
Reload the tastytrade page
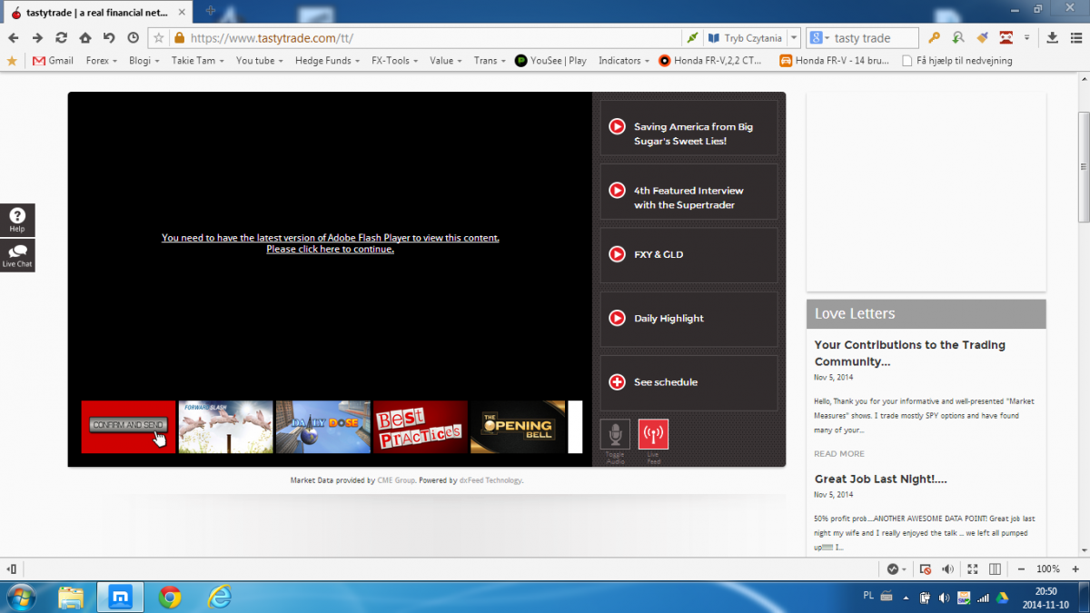(61, 38)
